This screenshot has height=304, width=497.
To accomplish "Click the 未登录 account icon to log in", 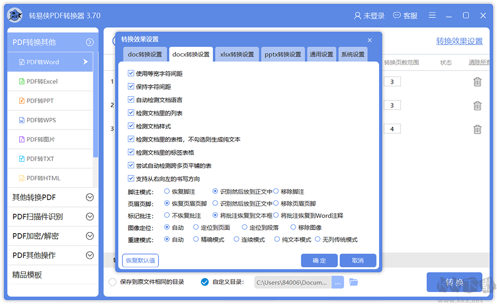I will pyautogui.click(x=369, y=16).
